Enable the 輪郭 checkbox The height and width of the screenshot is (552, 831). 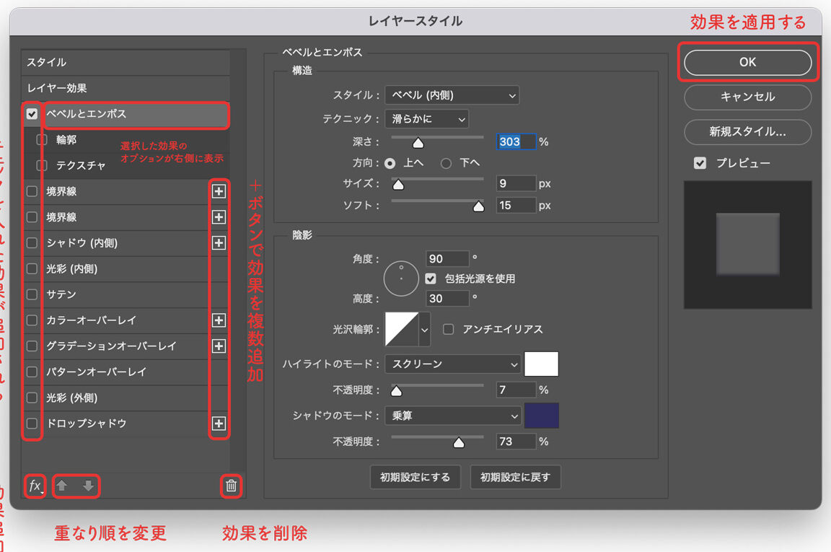(x=42, y=140)
